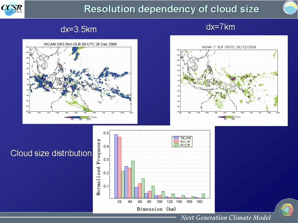298x223 pixels.
Task: Click the CCSR logo in the top-left corner
Action: (x=12, y=9)
